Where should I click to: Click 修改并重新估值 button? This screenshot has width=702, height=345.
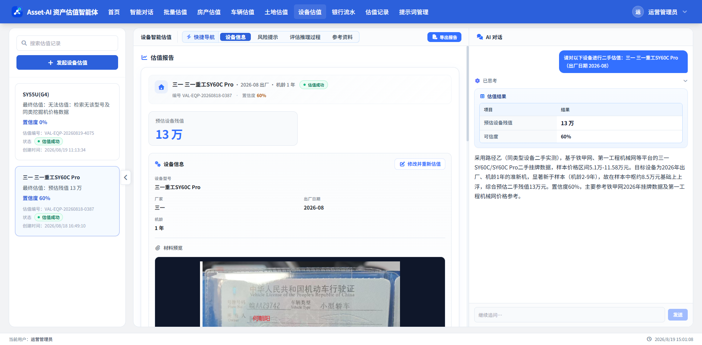click(x=420, y=164)
